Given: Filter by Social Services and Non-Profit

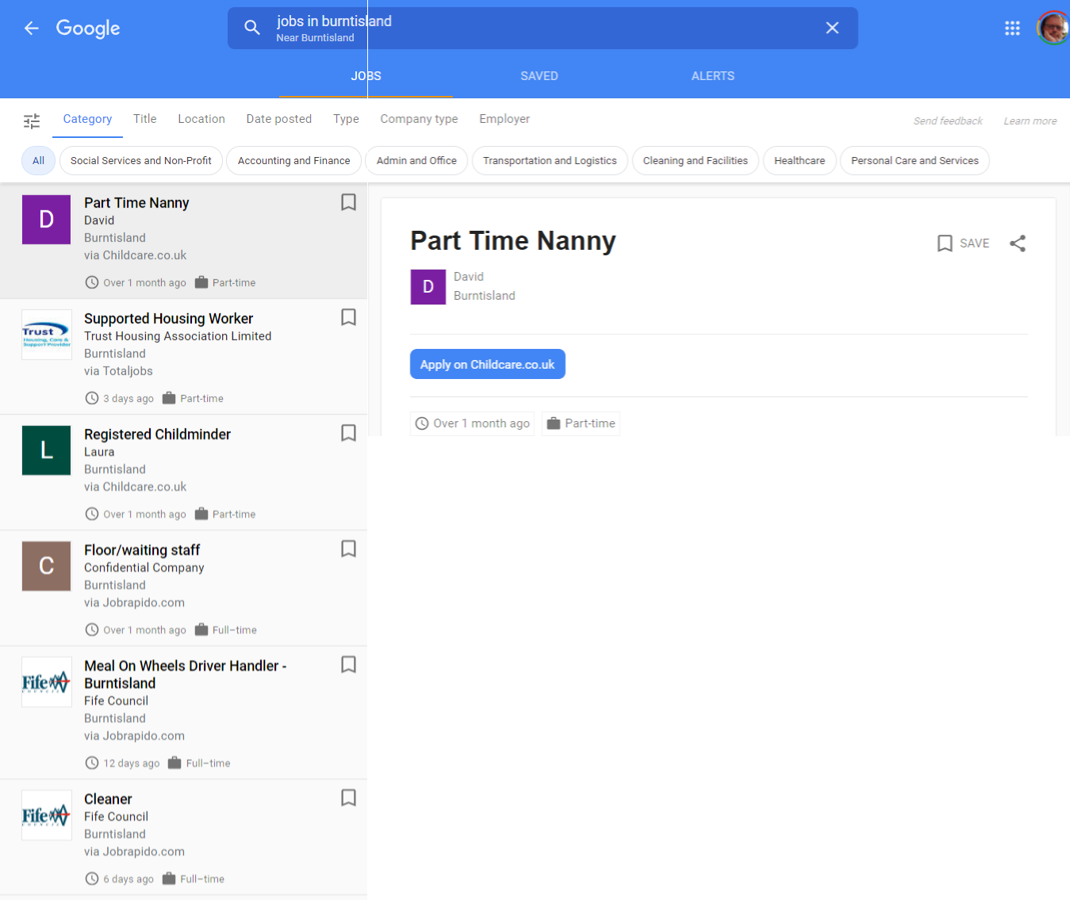Looking at the screenshot, I should [141, 160].
